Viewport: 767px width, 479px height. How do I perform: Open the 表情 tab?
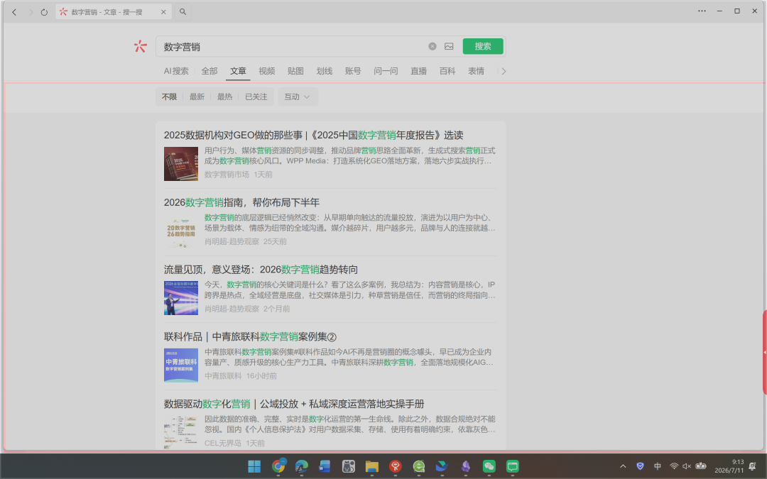click(x=476, y=71)
